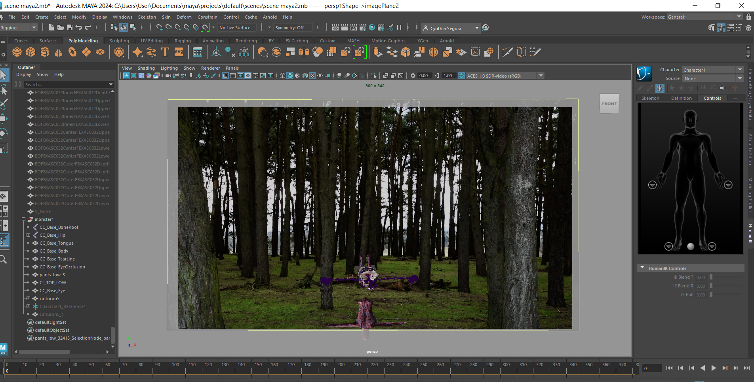The width and height of the screenshot is (754, 382).
Task: Create a polygon cube from the shelf
Action: point(31,52)
